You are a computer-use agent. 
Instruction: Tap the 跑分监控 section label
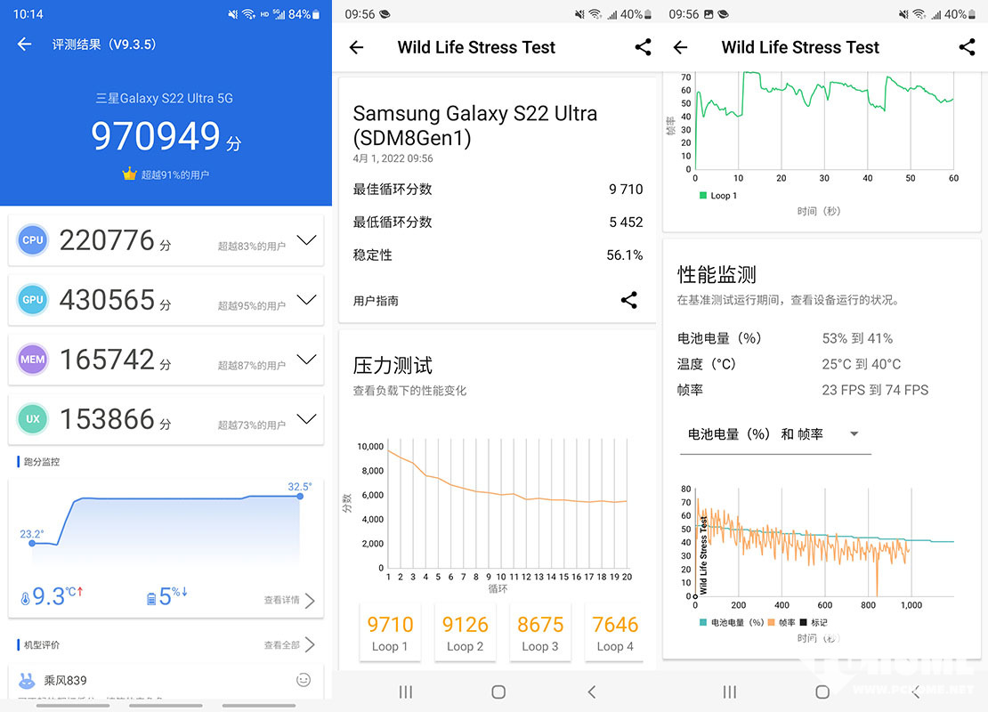coord(42,462)
